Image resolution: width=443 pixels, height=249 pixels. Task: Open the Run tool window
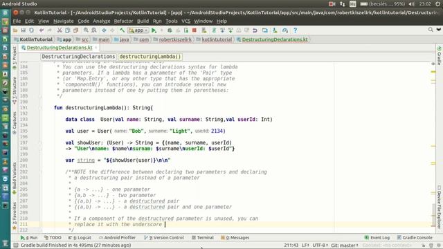[x=29, y=238]
